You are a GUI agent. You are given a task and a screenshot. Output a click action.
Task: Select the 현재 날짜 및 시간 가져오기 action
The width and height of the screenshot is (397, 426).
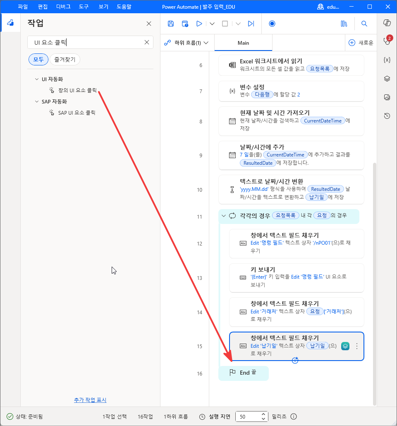[x=291, y=121]
